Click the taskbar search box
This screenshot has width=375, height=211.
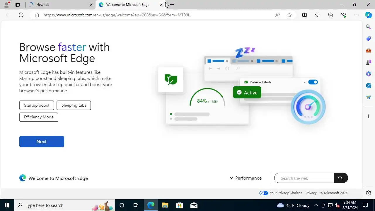tap(64, 205)
